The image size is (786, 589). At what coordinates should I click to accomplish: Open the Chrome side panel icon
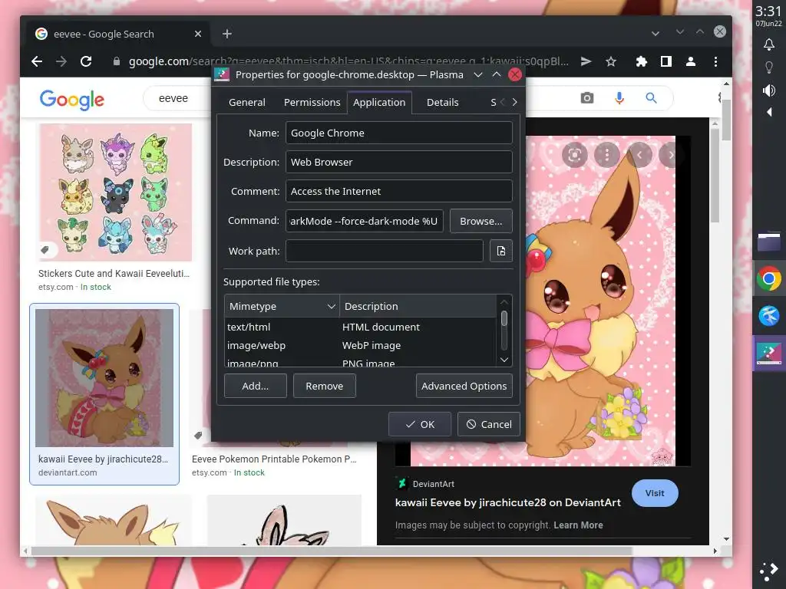pos(665,61)
